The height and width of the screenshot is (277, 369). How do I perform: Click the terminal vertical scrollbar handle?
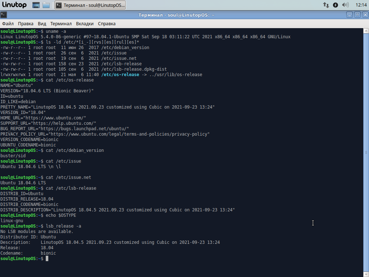pos(366,152)
